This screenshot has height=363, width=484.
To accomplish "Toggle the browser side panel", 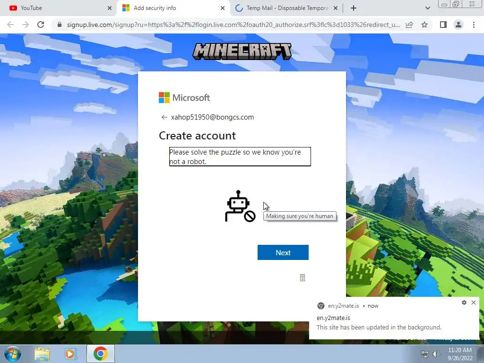I will 443,25.
